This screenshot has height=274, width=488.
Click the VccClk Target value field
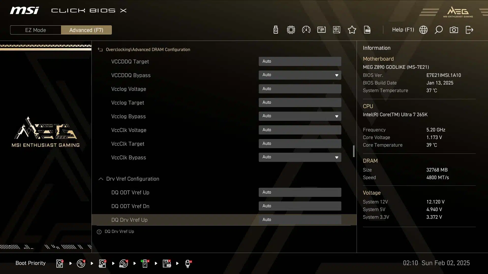pyautogui.click(x=300, y=144)
